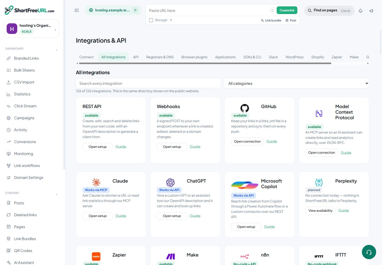
Task: Click the tab scrollbar left arrow
Action: click(x=77, y=63)
